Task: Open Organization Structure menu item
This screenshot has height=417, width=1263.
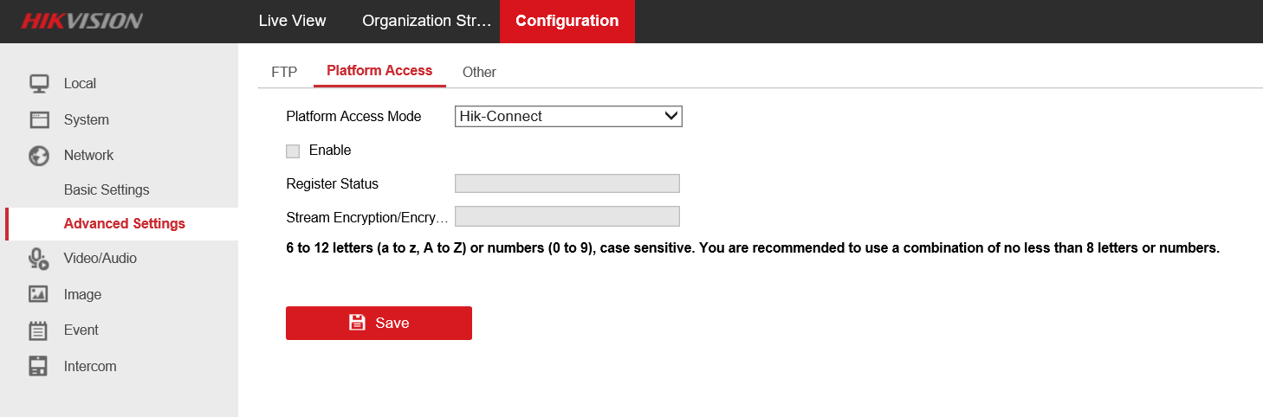Action: 426,21
